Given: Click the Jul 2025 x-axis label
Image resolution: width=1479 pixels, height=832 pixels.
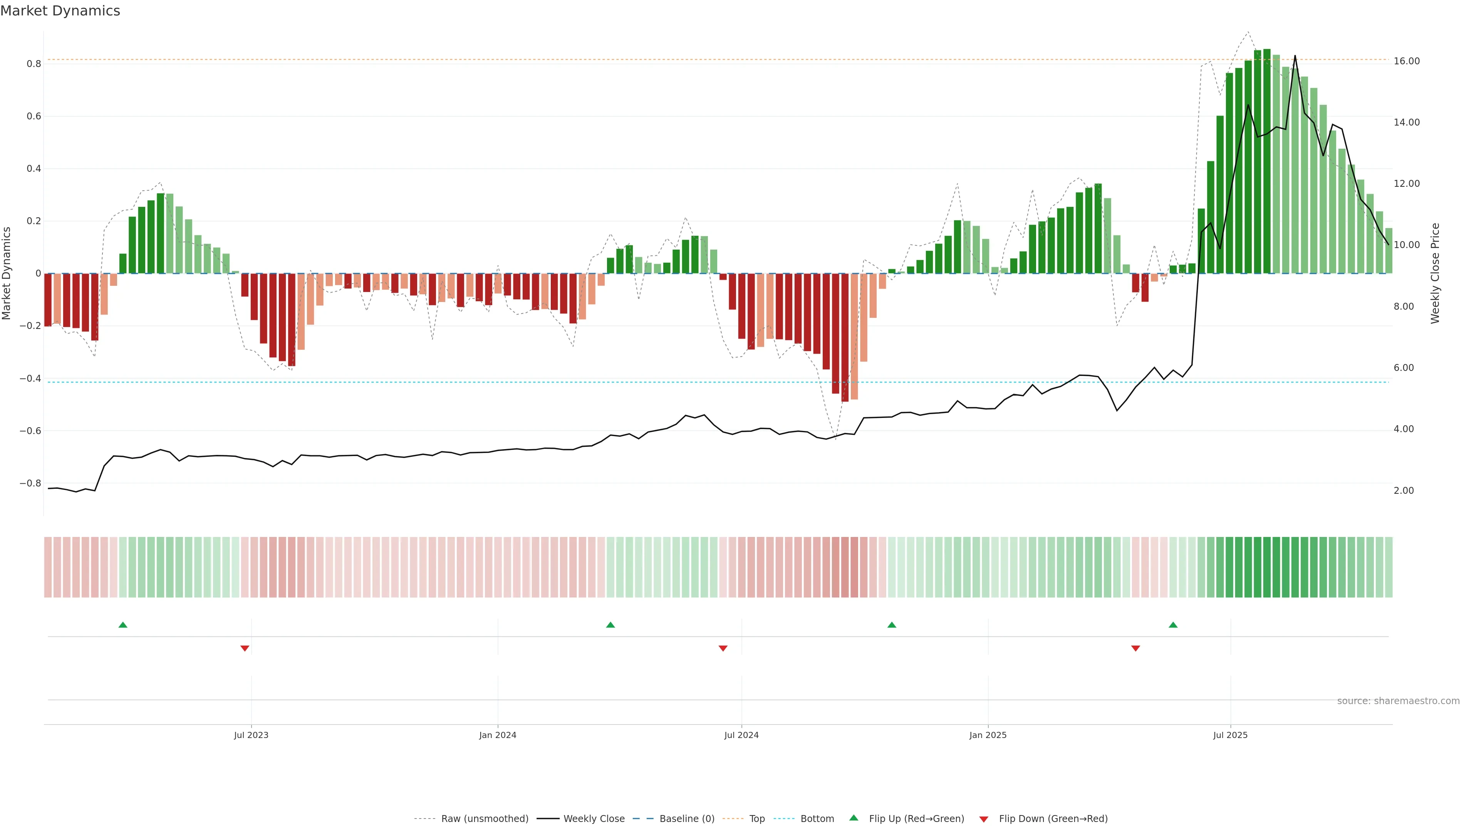Looking at the screenshot, I should 1231,735.
